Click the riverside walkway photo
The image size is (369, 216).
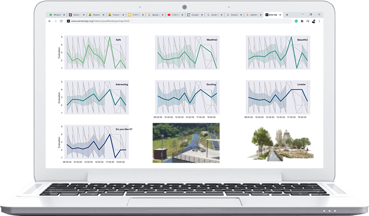(186, 142)
